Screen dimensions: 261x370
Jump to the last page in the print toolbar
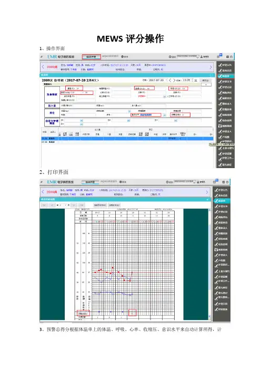pyautogui.click(x=82, y=205)
